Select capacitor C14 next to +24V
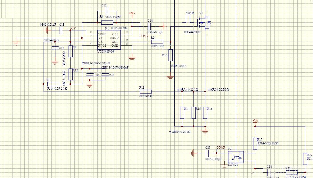This screenshot has width=313, height=178. [x=150, y=26]
